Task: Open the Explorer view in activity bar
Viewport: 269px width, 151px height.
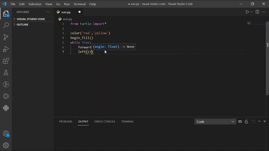Action: tap(6, 14)
